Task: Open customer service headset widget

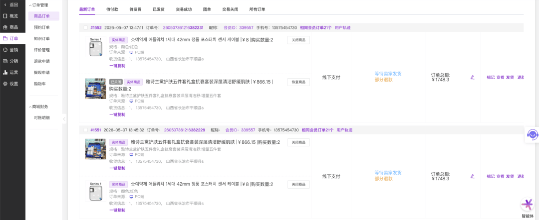Action: [x=533, y=134]
